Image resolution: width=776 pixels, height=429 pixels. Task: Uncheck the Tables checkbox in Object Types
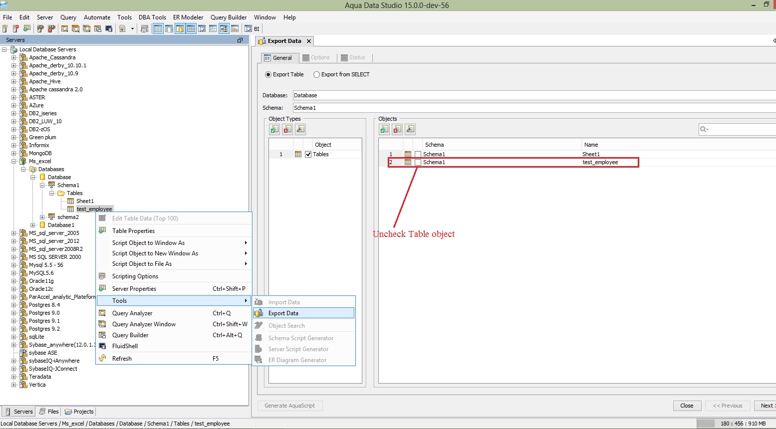click(308, 154)
